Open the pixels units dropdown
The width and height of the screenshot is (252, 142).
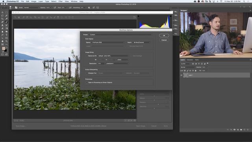point(123,60)
